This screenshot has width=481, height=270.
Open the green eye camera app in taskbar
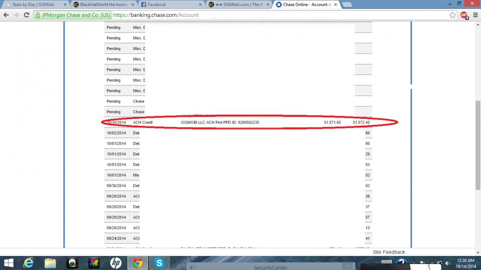click(72, 263)
